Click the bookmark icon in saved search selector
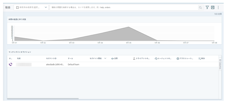Viewport: 227px width, 104px height. pos(17,7)
